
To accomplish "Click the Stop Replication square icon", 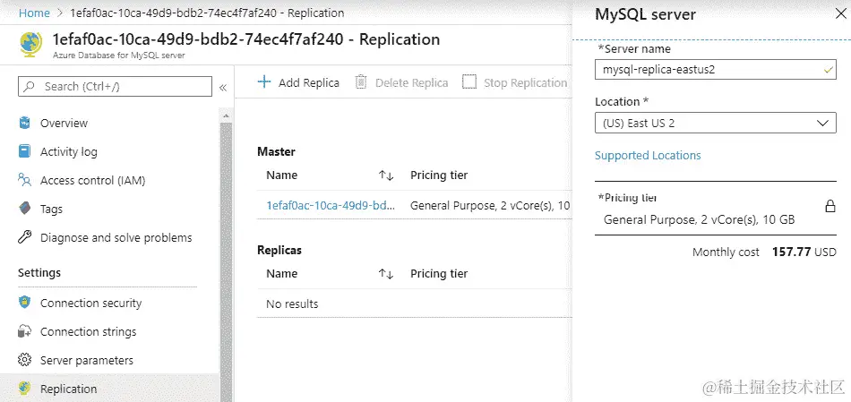I will coord(469,81).
